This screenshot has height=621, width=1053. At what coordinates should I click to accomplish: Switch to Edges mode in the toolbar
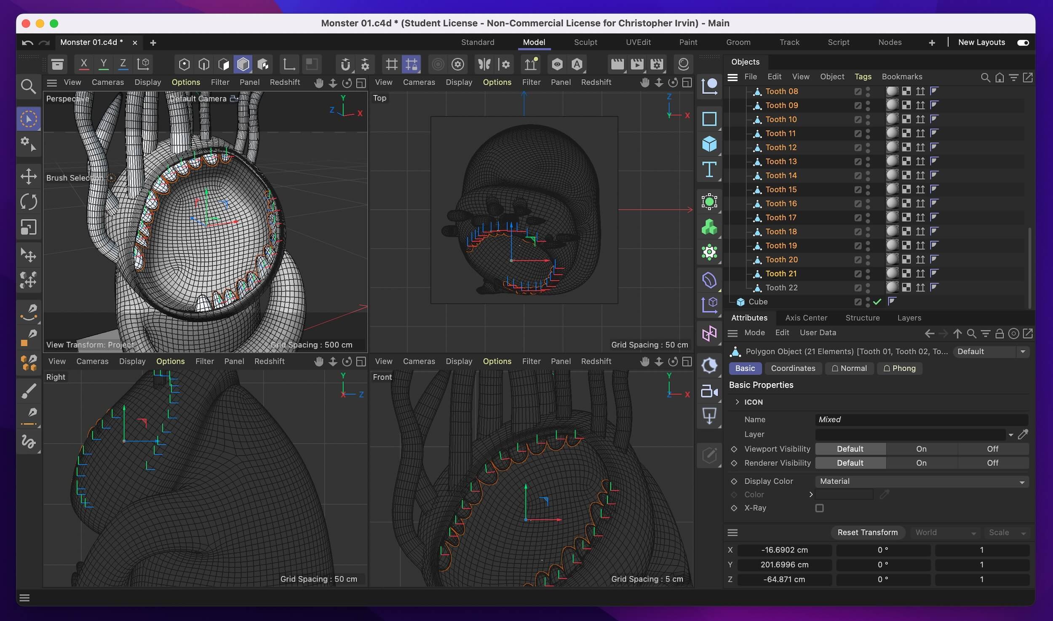(x=204, y=64)
